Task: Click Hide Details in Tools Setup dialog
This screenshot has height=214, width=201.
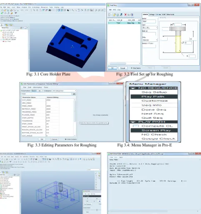Action: tap(136, 68)
